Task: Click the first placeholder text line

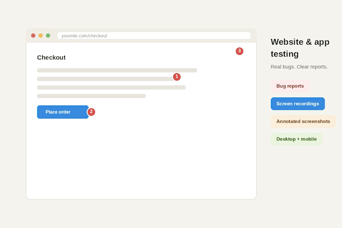Action: coord(117,70)
